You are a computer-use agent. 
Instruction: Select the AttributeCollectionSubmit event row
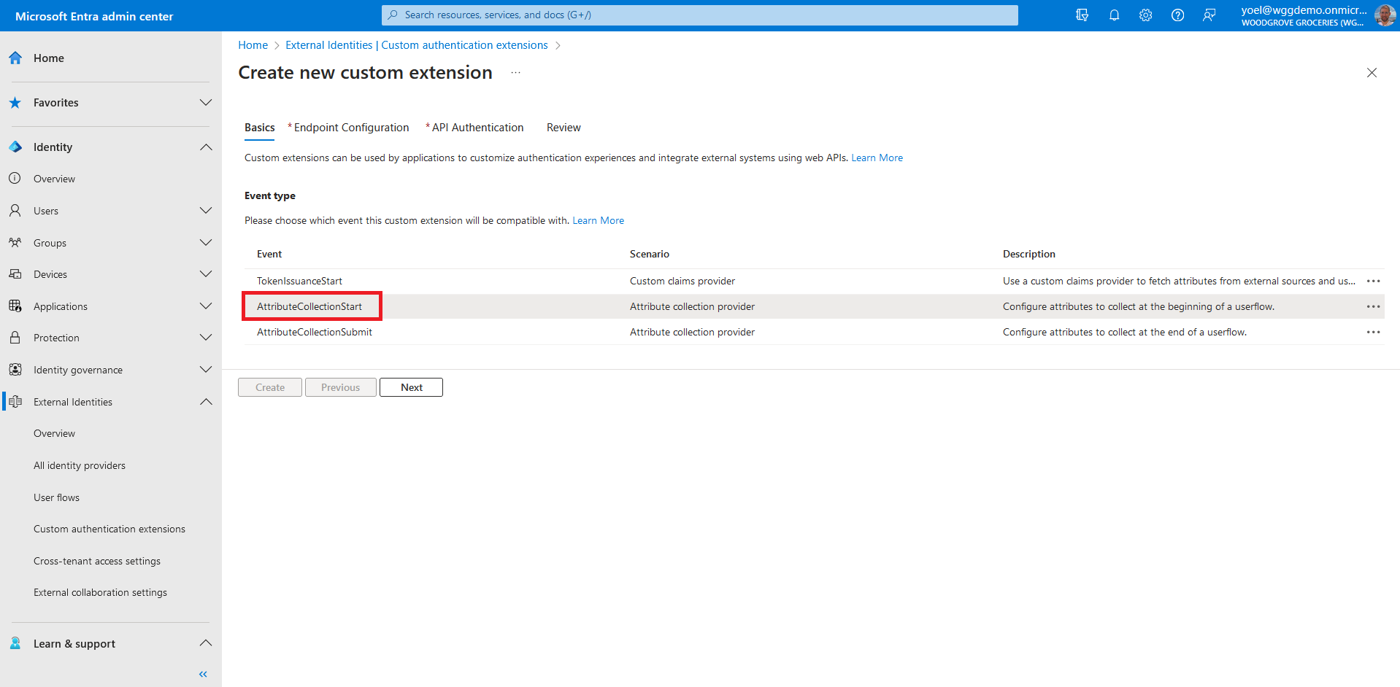pos(315,333)
